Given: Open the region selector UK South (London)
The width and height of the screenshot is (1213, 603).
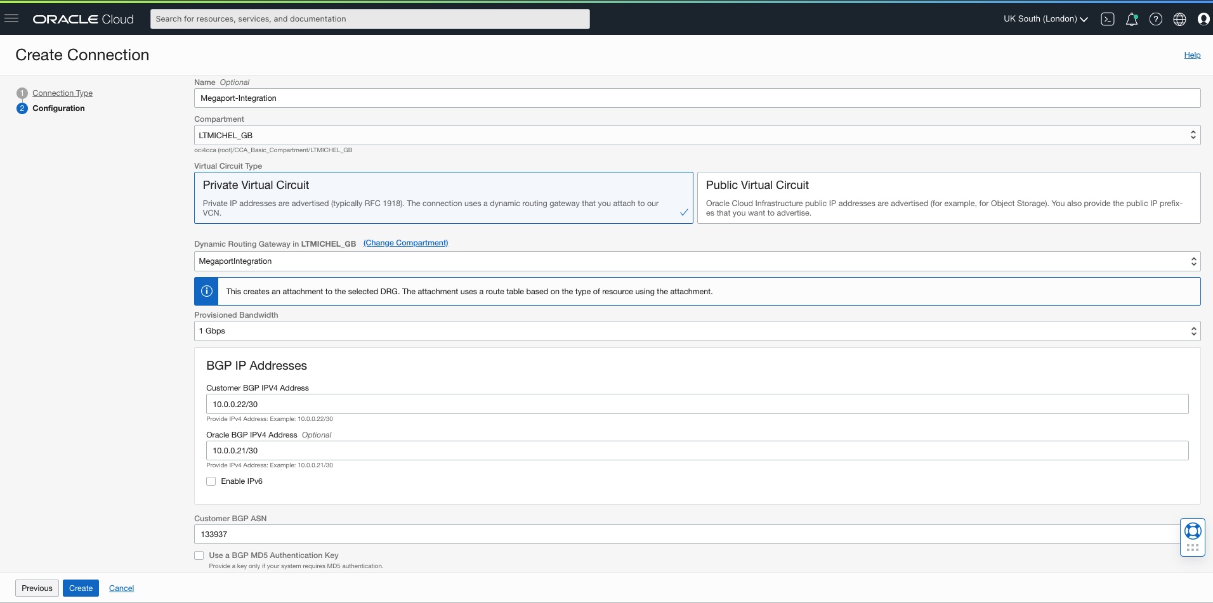Looking at the screenshot, I should 1044,19.
